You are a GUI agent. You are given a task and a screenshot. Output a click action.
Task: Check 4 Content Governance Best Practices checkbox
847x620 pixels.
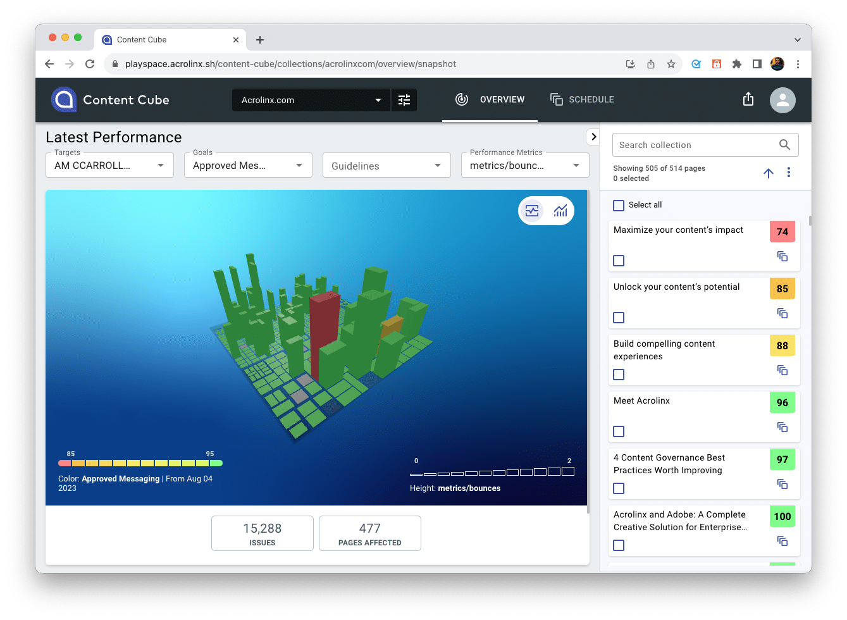click(619, 488)
